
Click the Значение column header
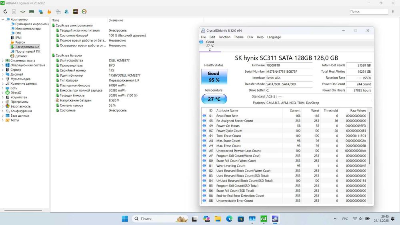coord(116,20)
